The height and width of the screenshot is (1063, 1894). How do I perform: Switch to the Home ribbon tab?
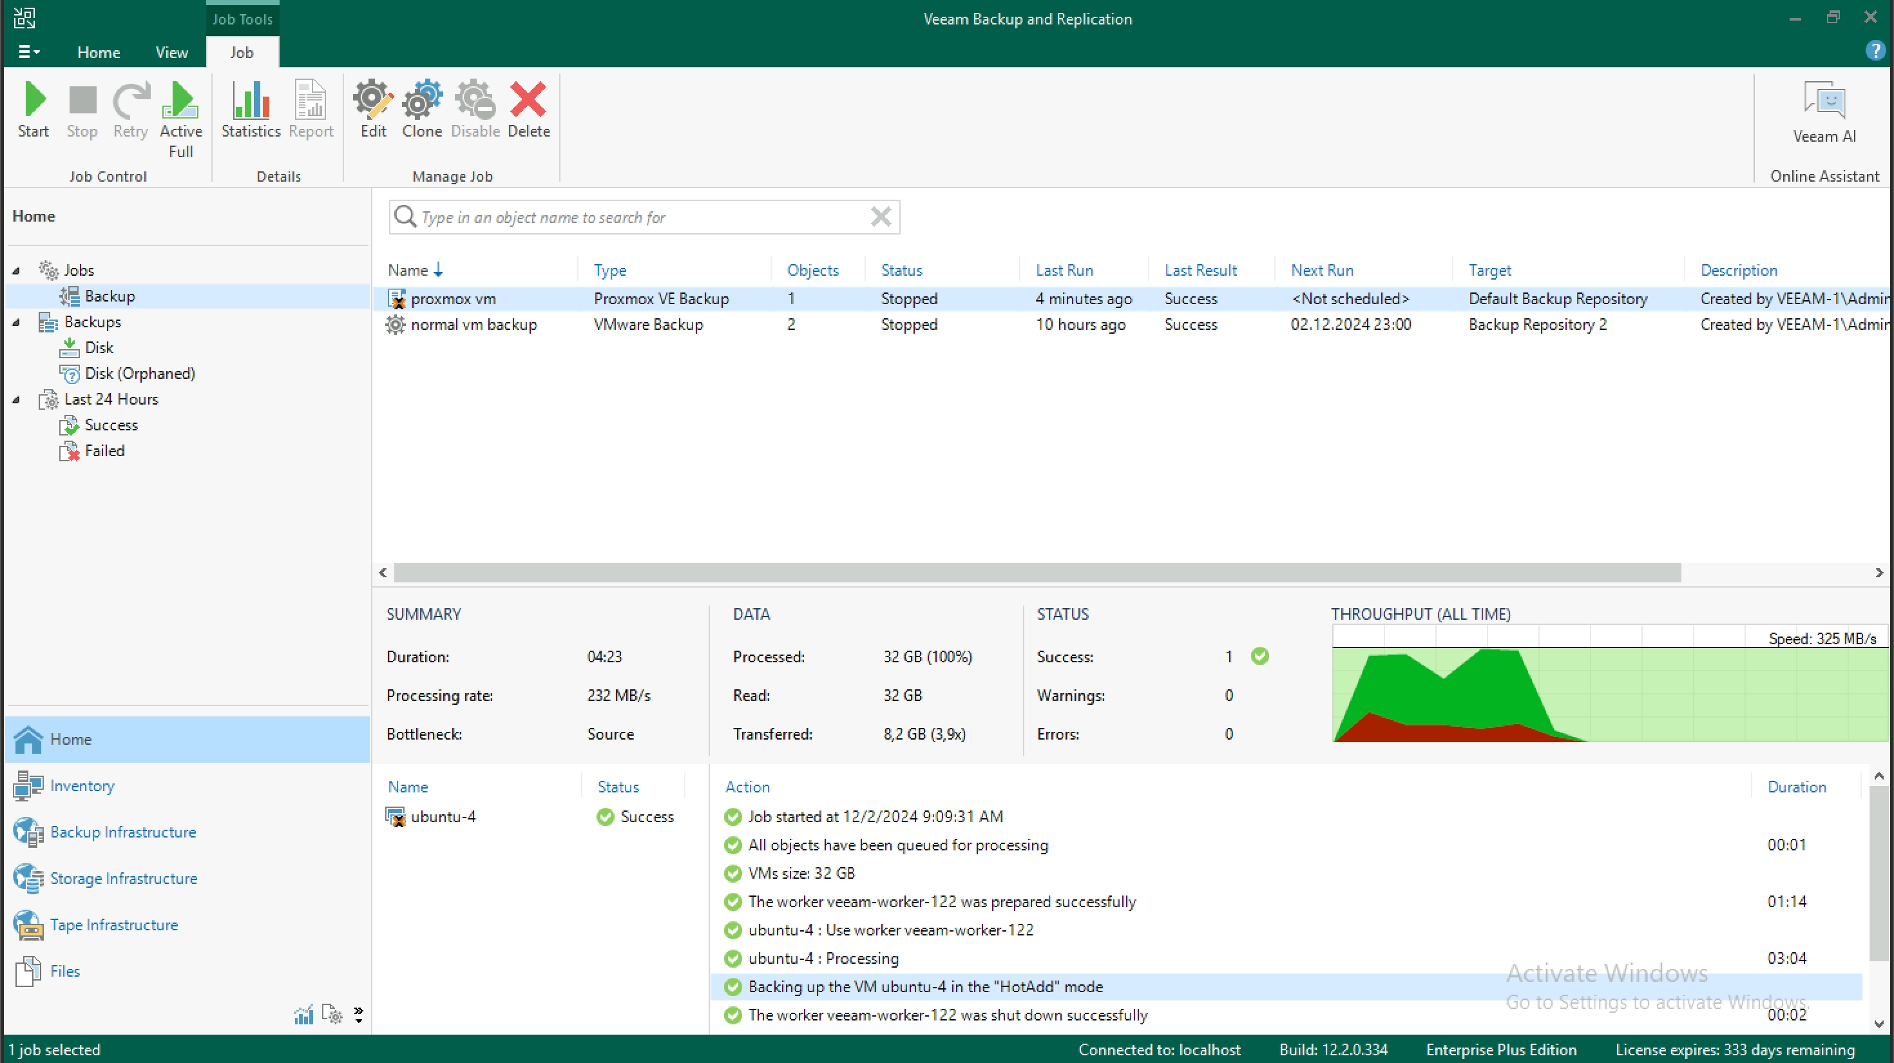99,52
